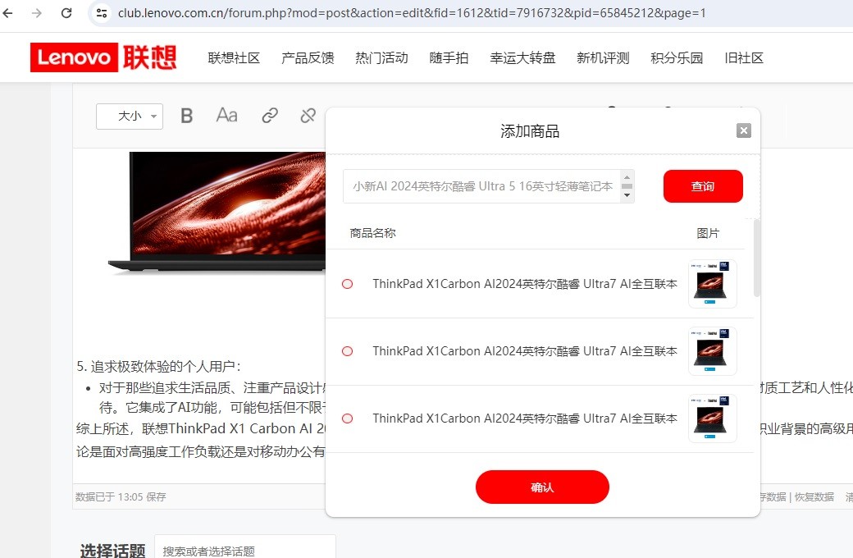Reload the page in browser
Image resolution: width=853 pixels, height=558 pixels.
66,13
